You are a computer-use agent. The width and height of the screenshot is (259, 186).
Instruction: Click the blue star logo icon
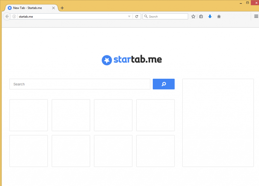pos(107,60)
